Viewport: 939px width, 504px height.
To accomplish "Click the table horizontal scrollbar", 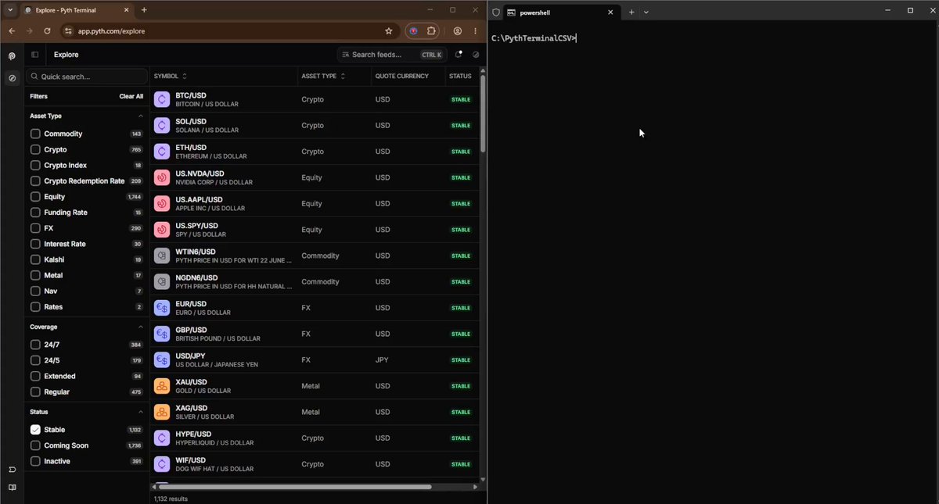I will click(295, 487).
